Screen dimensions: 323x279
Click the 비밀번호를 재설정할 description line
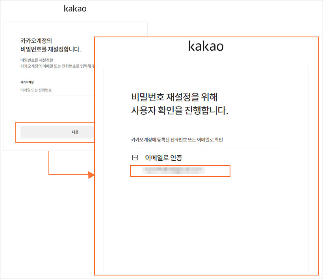coord(37,61)
